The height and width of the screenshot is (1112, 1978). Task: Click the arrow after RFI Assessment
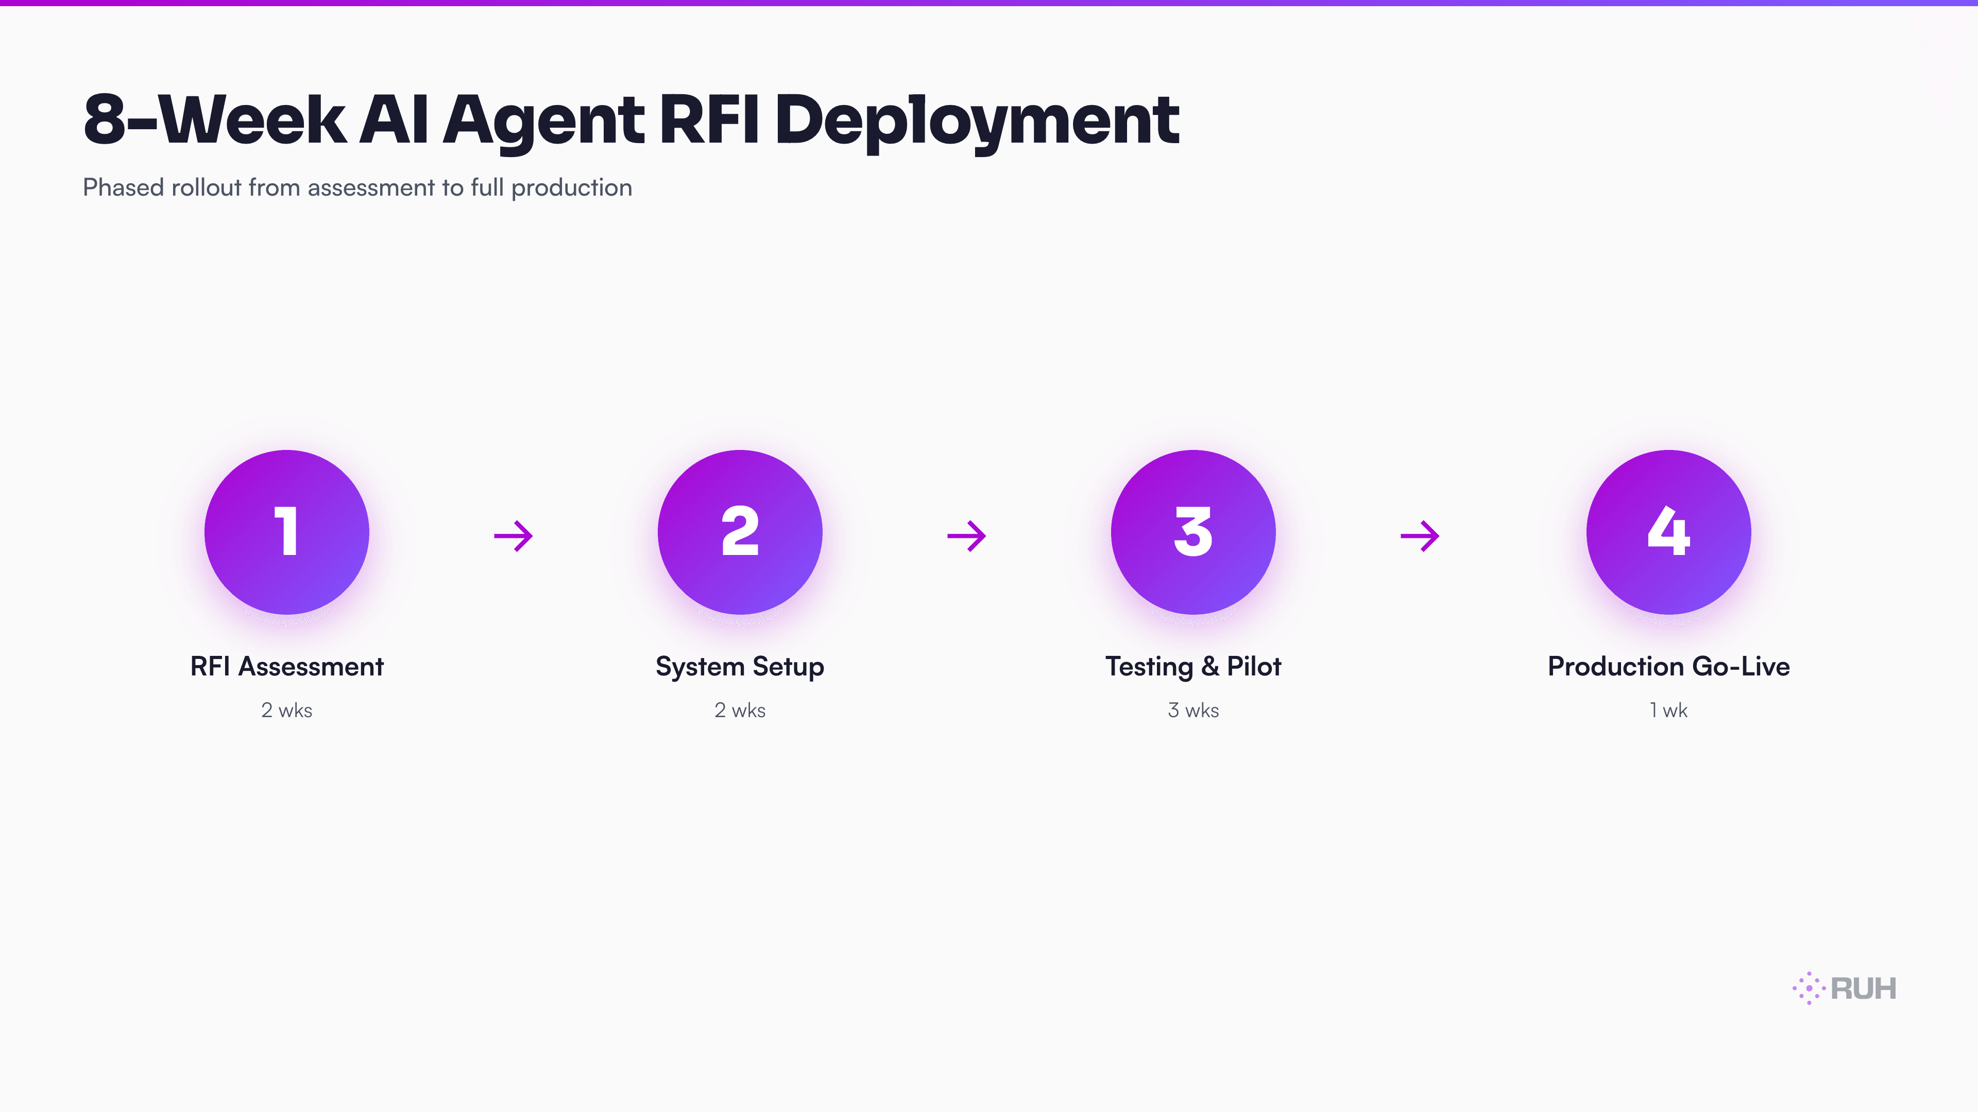coord(514,535)
